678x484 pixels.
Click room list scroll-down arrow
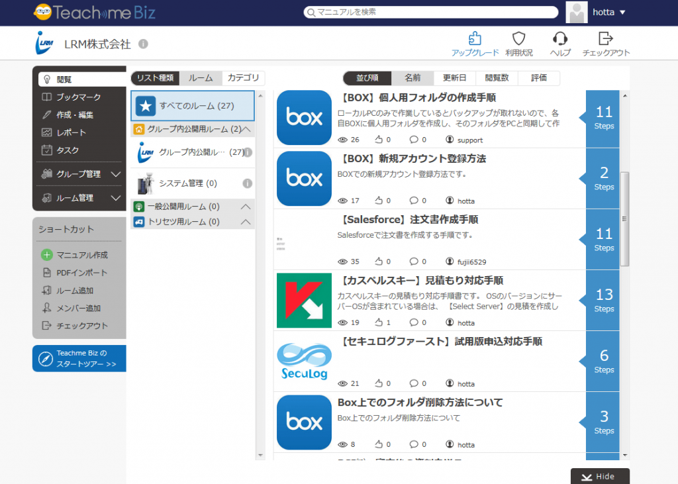click(x=260, y=455)
